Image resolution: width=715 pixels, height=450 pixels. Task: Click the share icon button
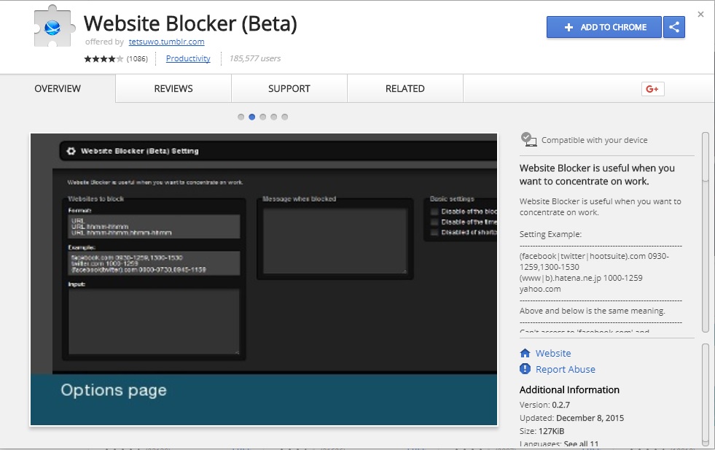click(x=674, y=27)
